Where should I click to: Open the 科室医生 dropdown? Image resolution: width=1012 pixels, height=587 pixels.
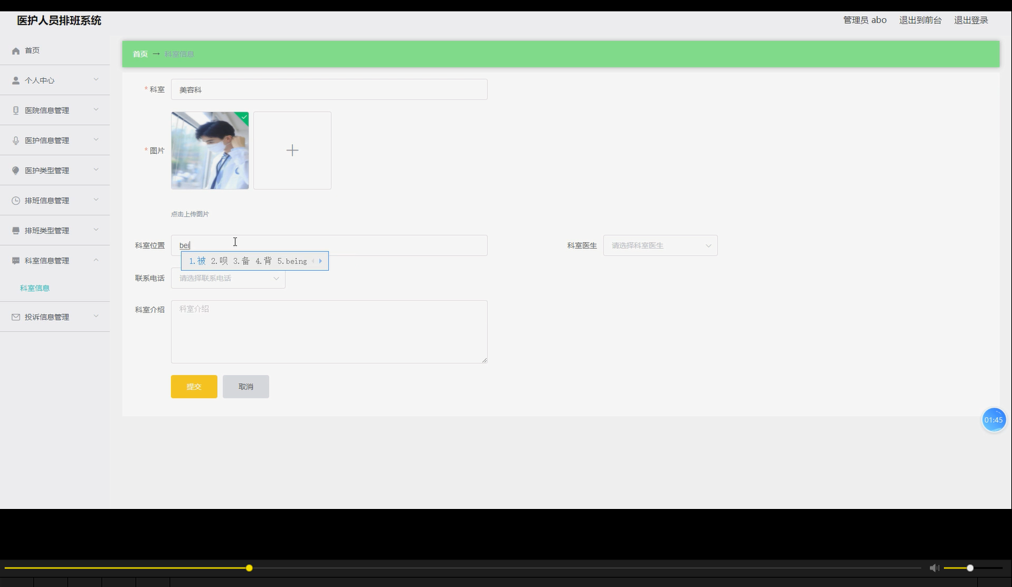point(660,245)
